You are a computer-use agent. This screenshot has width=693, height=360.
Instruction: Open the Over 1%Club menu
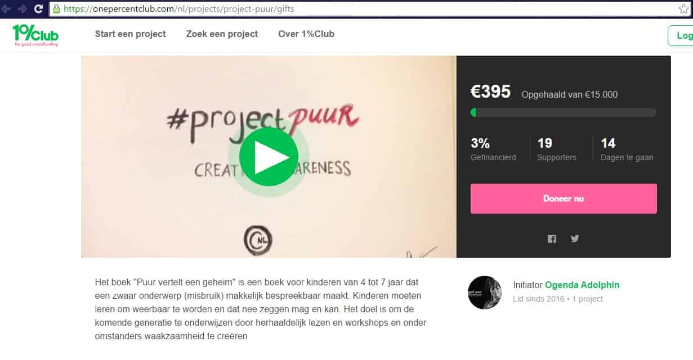306,34
